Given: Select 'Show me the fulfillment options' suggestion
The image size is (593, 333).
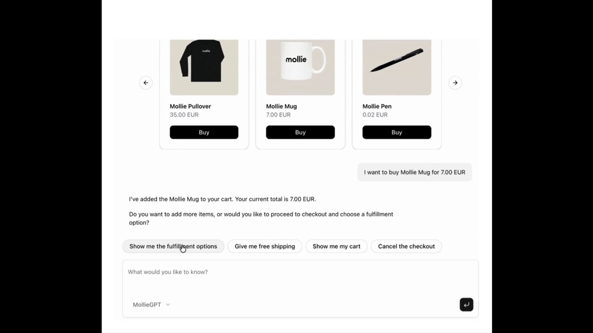Looking at the screenshot, I should click(x=173, y=246).
